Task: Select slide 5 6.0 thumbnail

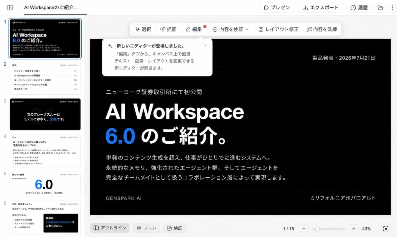Action: click(x=45, y=184)
